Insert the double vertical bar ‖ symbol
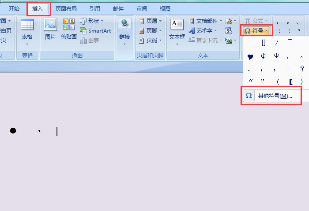 (263, 43)
